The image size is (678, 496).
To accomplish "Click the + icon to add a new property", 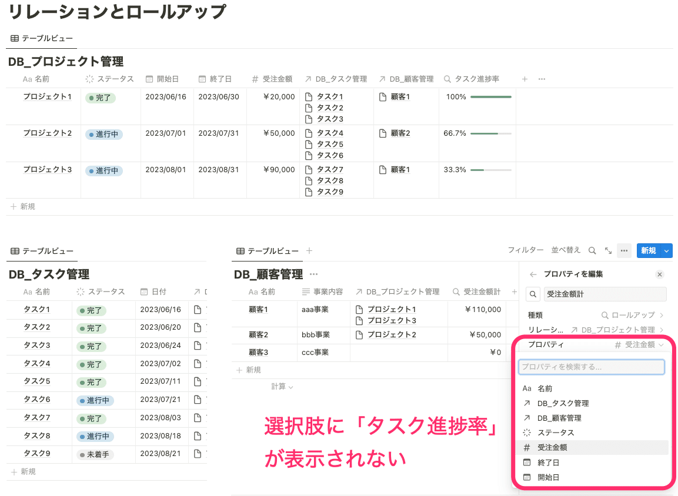I will (x=523, y=79).
